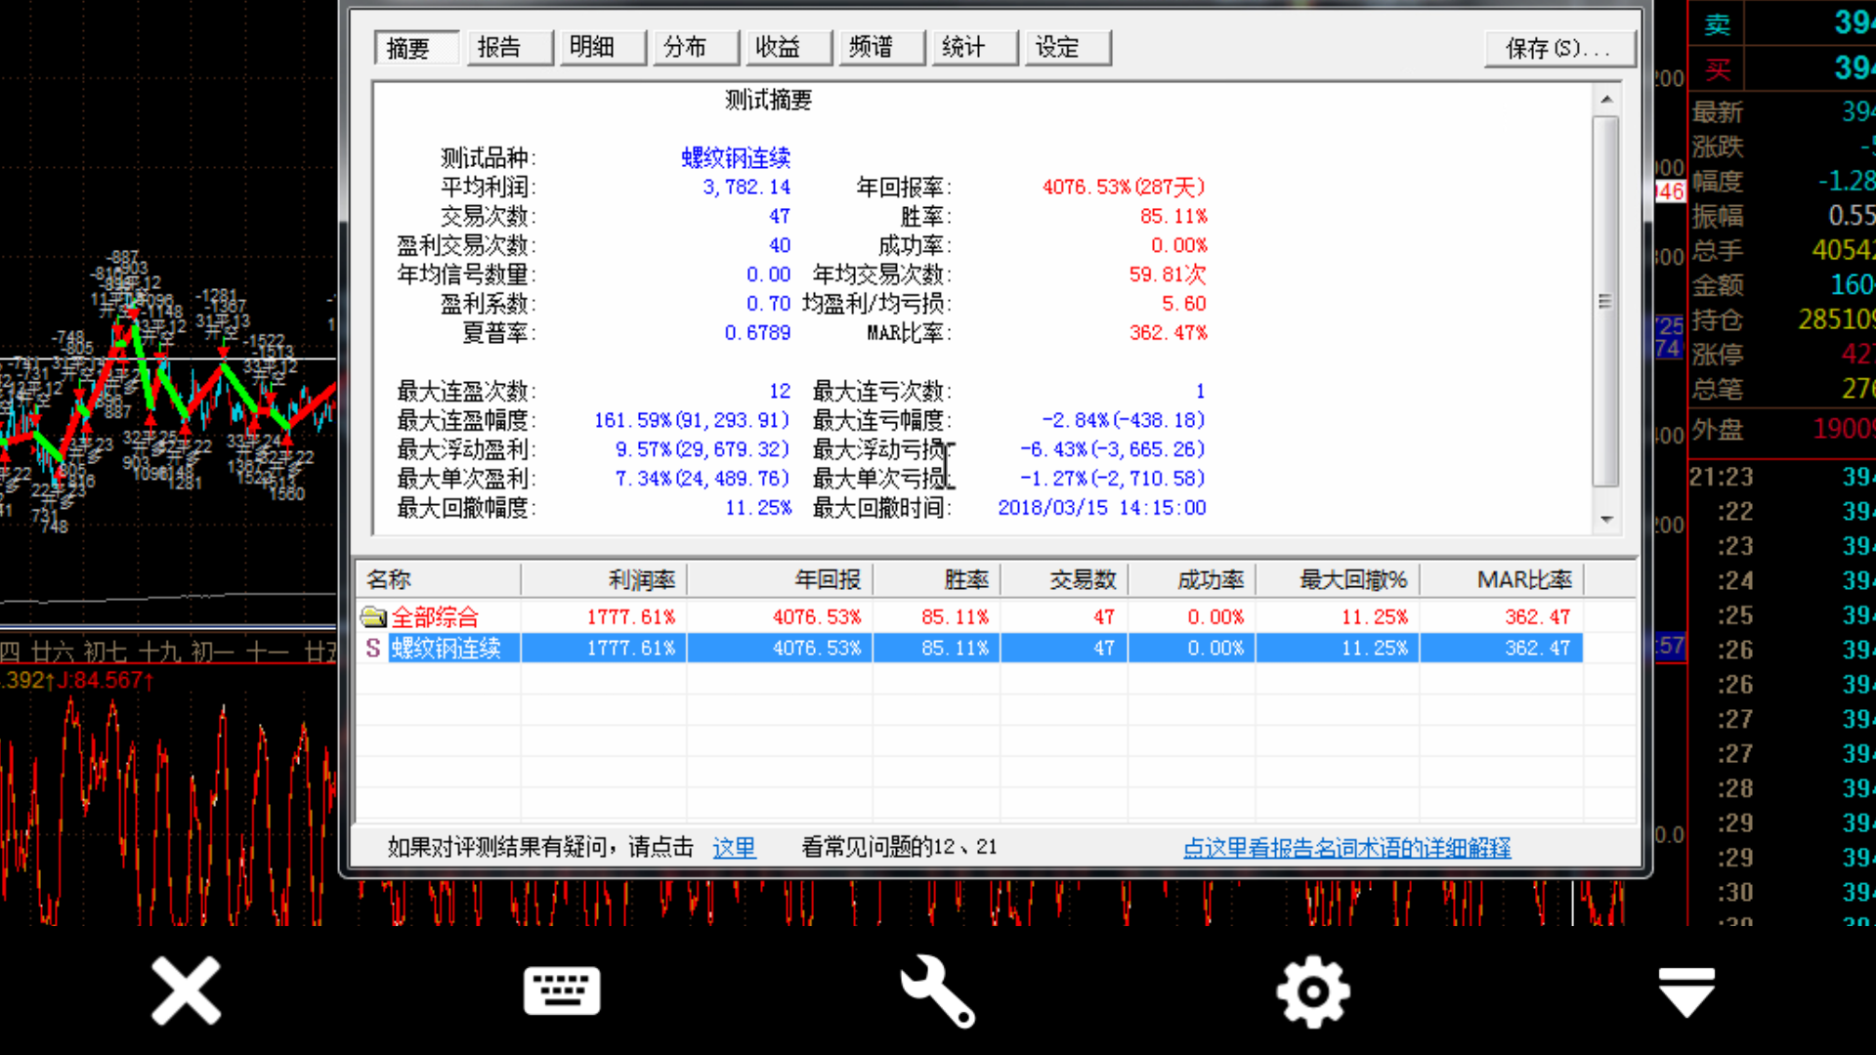
Task: Click the folder icon beside 全部综合
Action: click(x=373, y=617)
